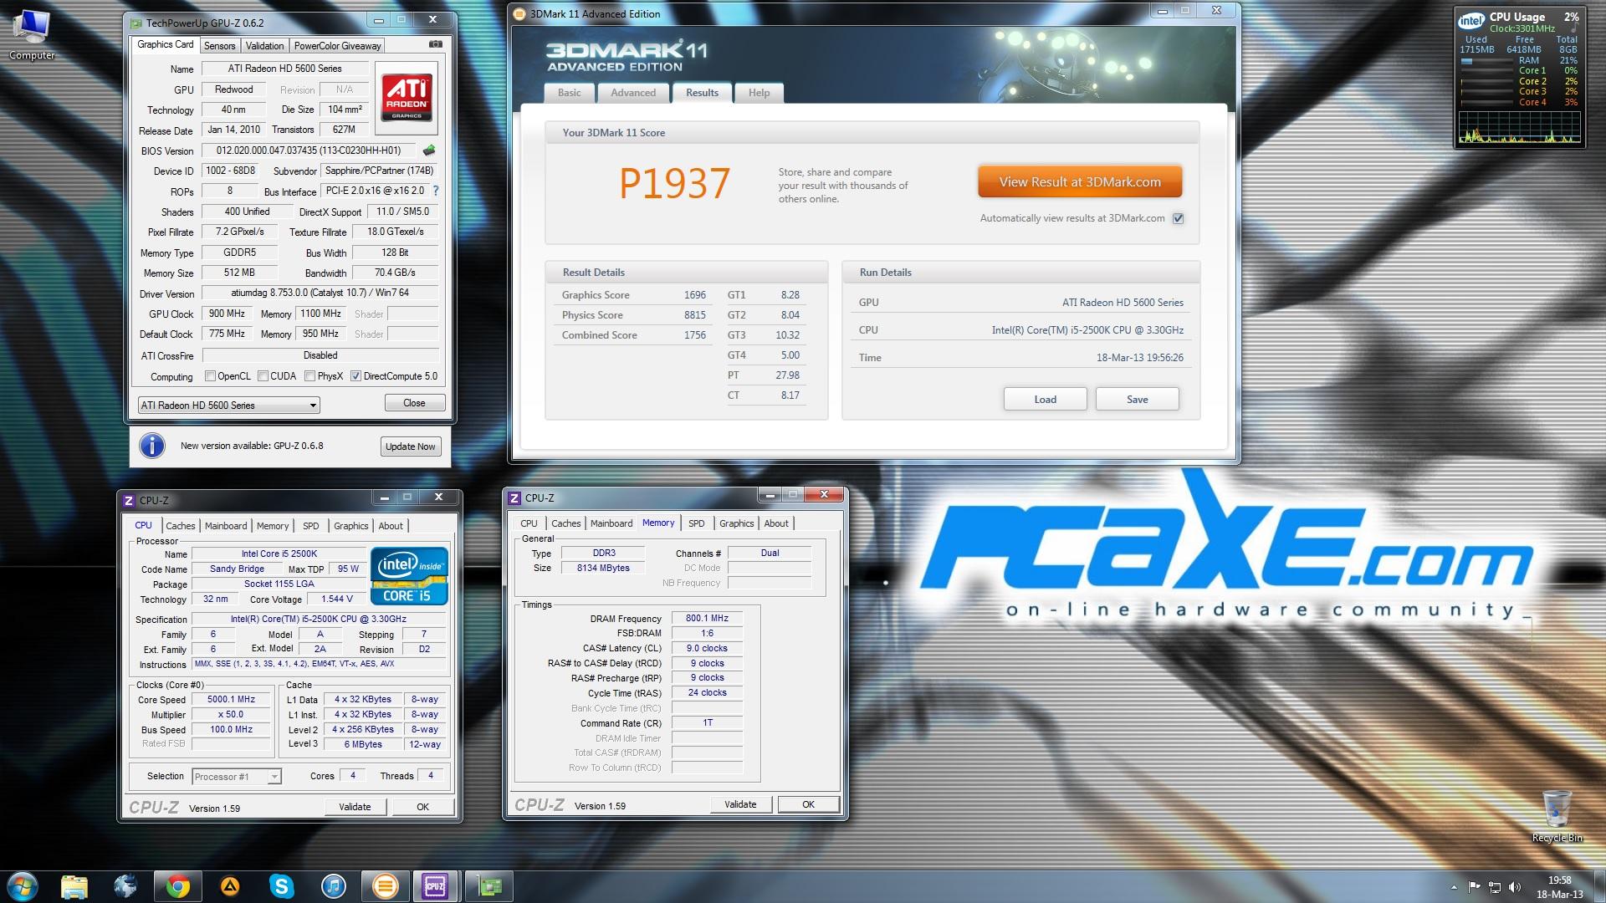Image resolution: width=1606 pixels, height=903 pixels.
Task: Open Action Center flag in the tray
Action: (1475, 887)
